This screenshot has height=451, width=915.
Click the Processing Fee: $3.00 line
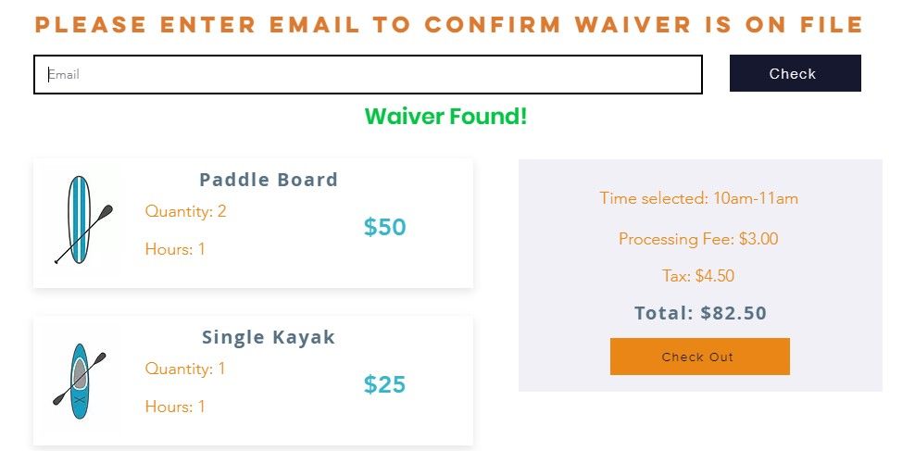point(698,239)
